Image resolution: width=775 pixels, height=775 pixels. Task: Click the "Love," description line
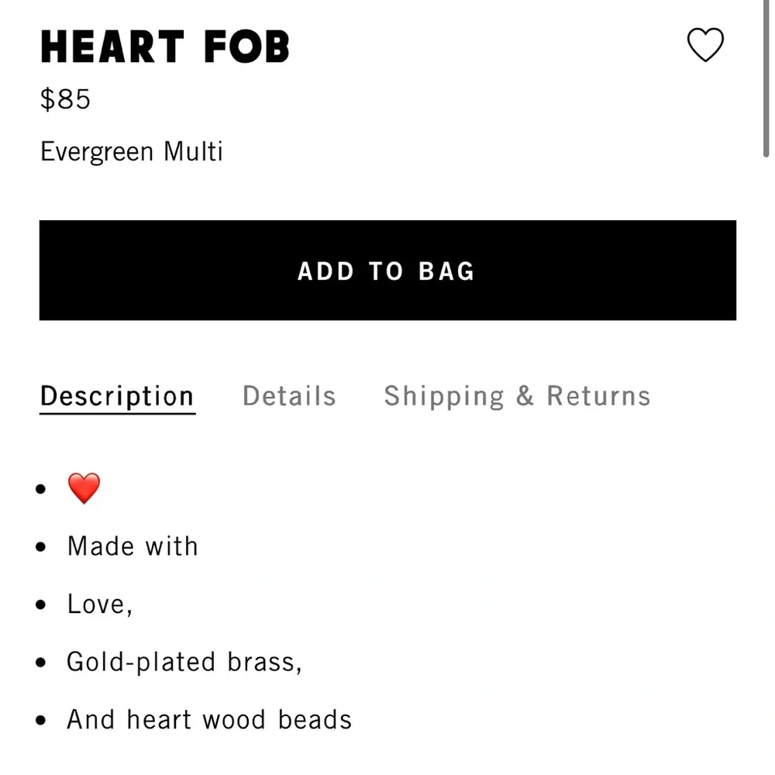click(100, 604)
